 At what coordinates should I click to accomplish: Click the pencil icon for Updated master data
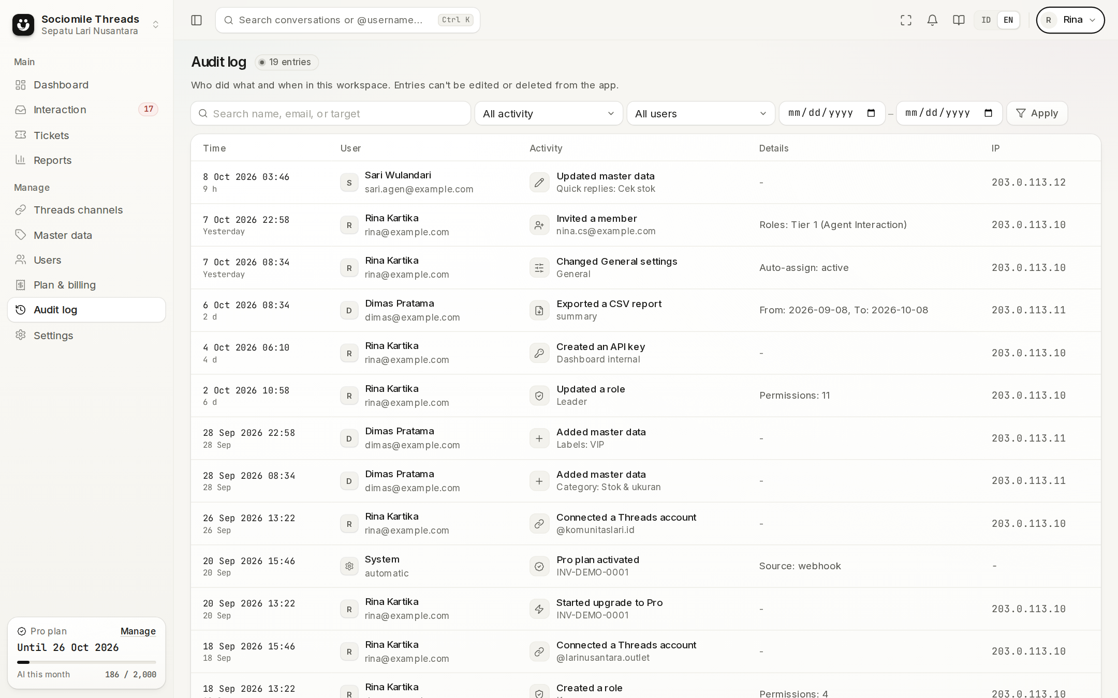(539, 183)
